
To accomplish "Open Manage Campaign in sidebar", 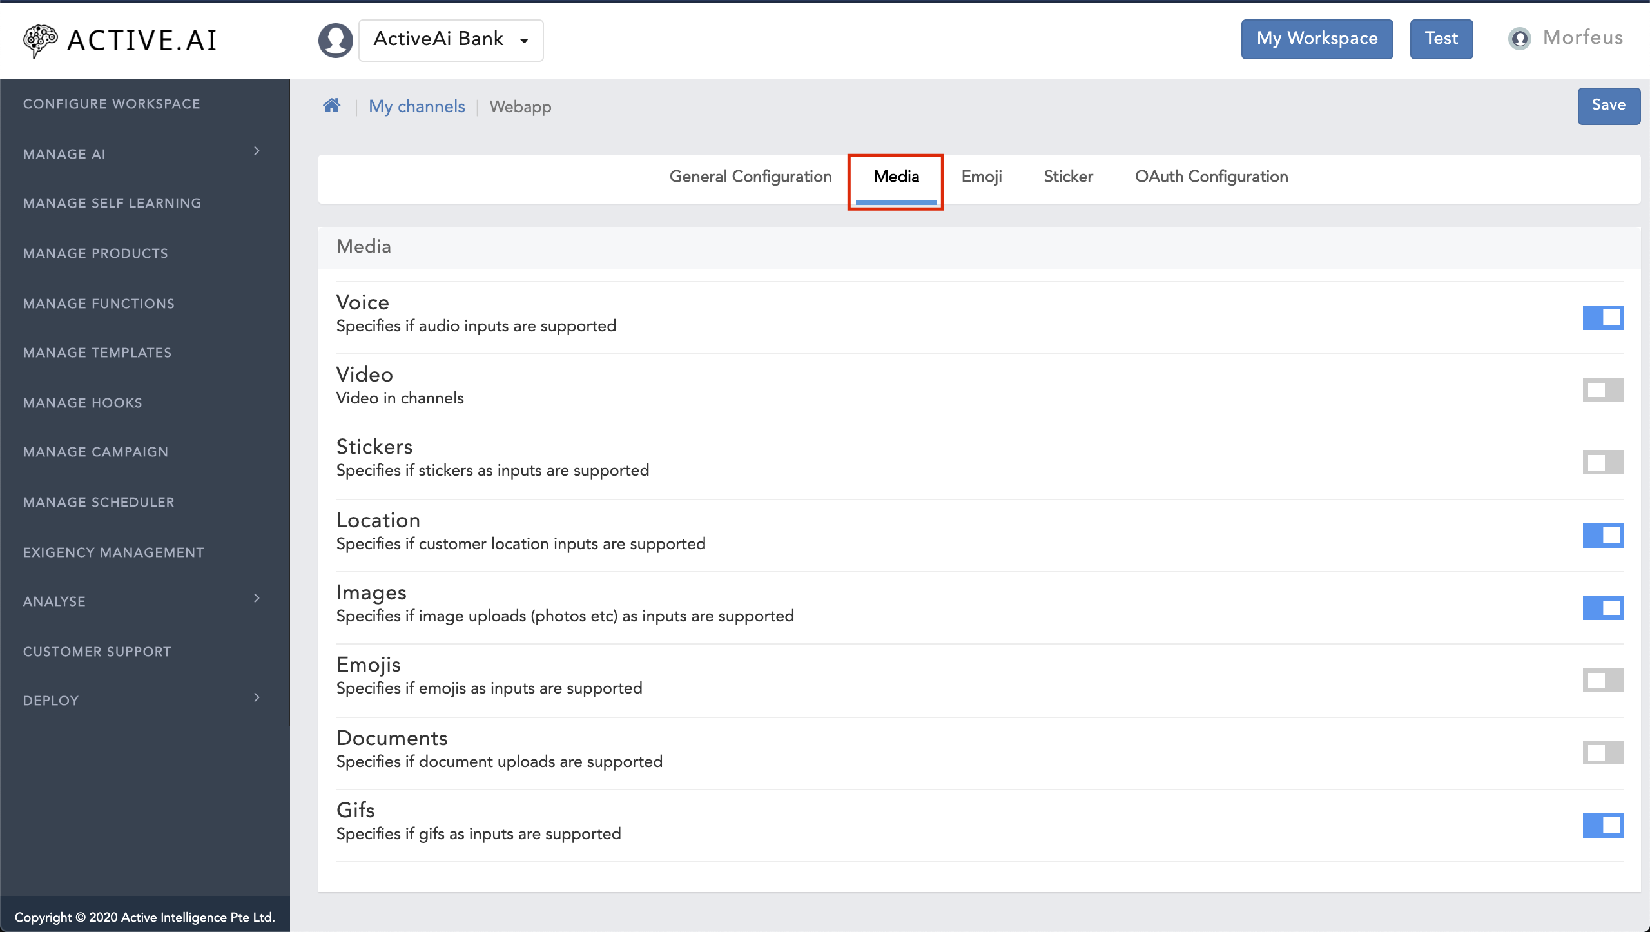I will [95, 452].
